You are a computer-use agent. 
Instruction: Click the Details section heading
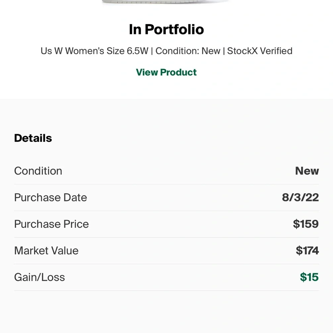(33, 138)
